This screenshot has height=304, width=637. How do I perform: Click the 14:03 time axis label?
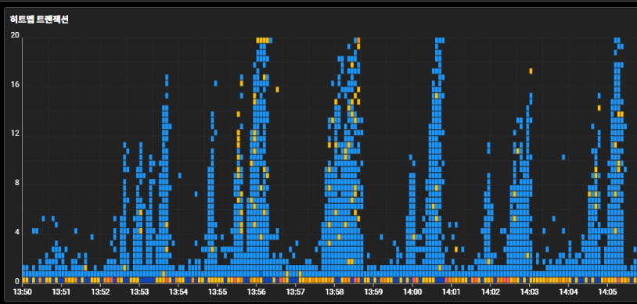coord(529,291)
